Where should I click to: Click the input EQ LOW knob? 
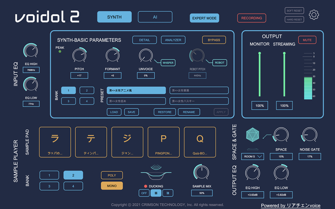coord(31,84)
